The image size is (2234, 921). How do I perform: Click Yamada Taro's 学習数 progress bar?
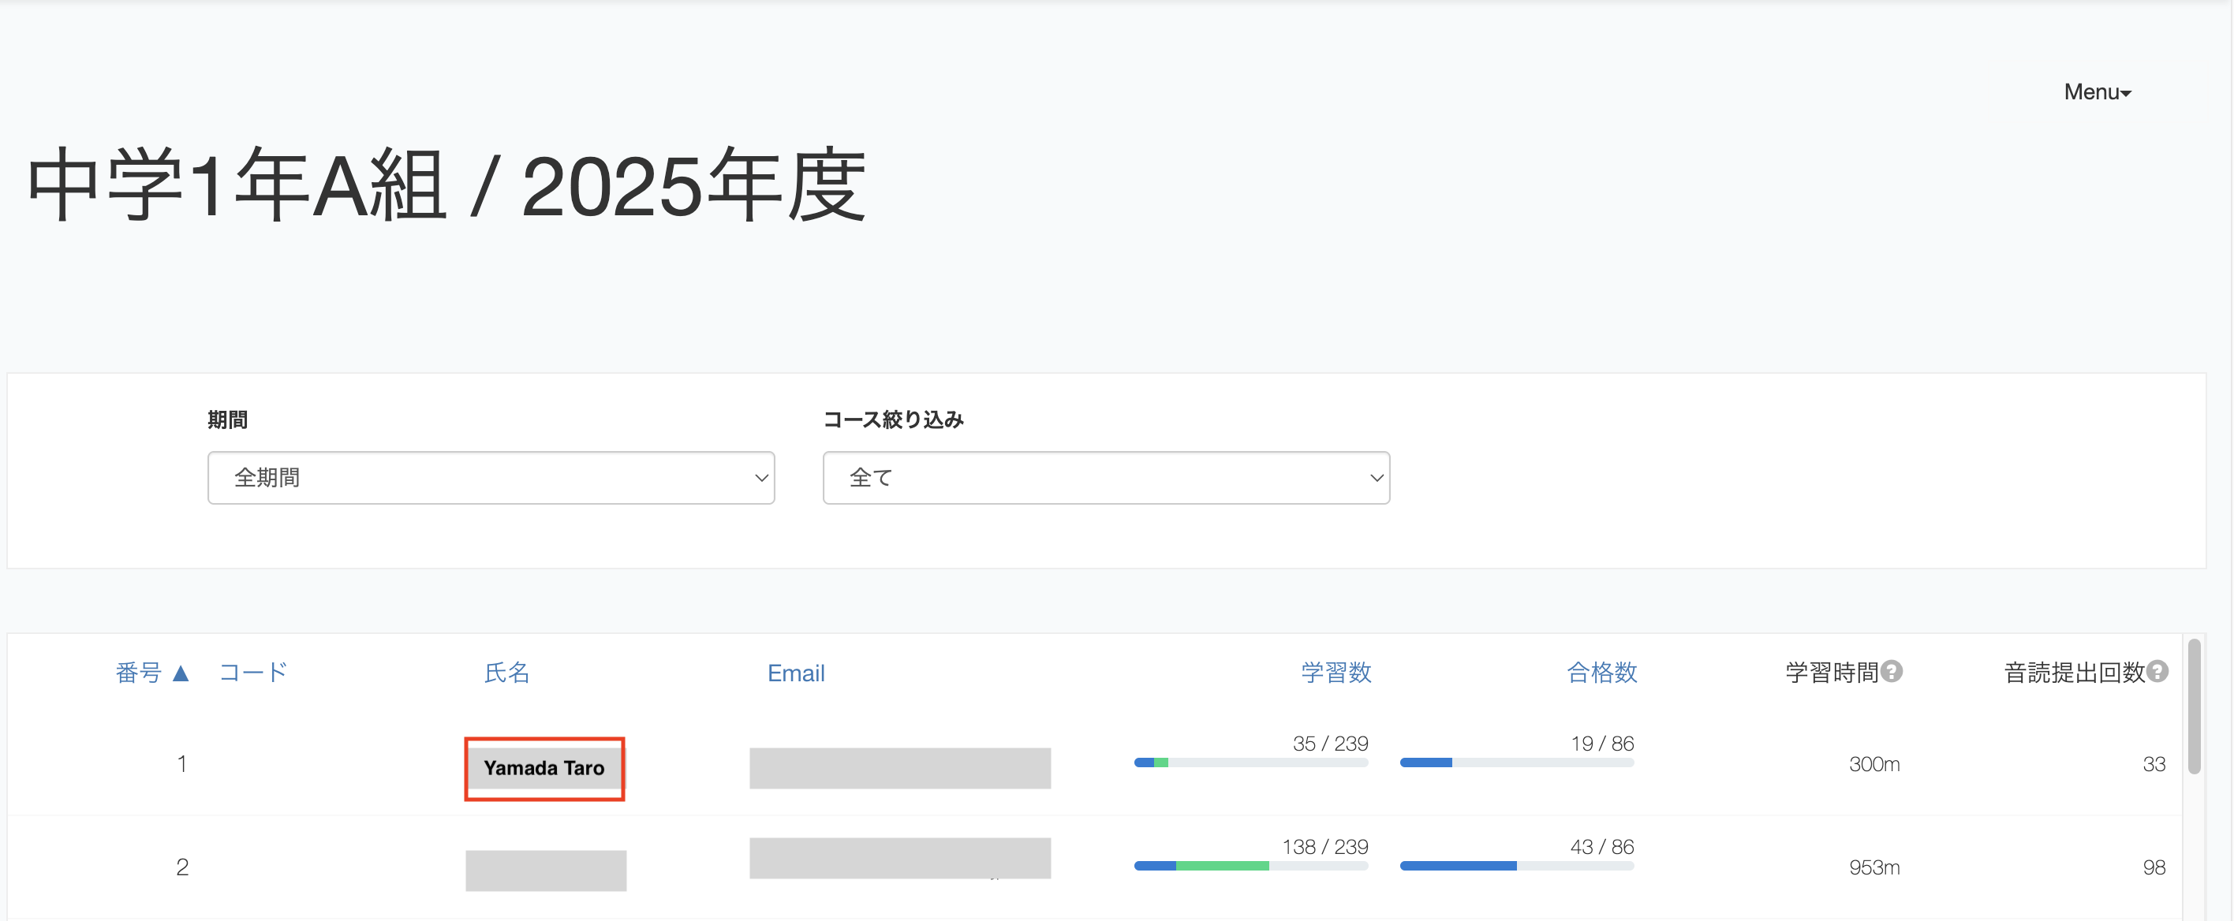[x=1250, y=763]
